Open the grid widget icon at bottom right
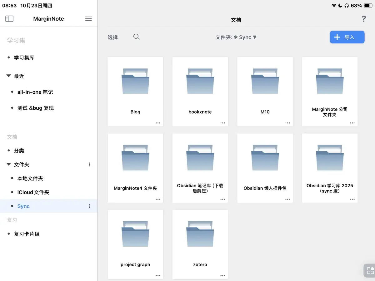Screen dimensions: 375x281 (370, 270)
